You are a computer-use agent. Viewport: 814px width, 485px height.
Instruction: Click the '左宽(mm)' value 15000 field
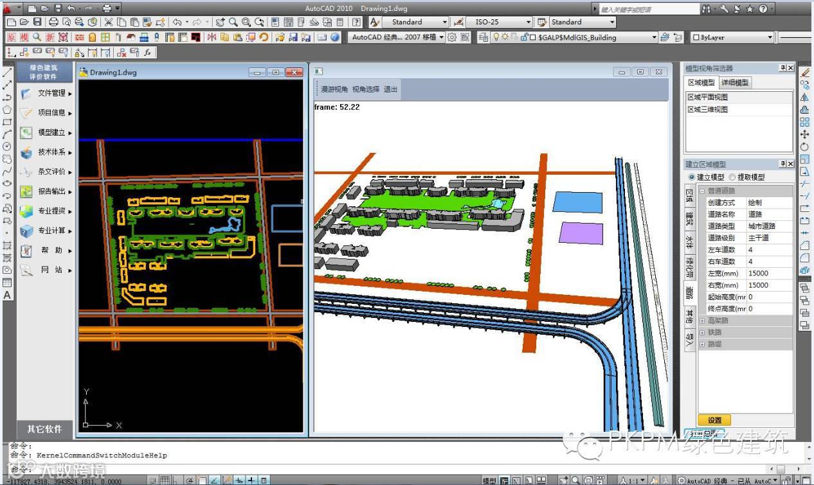point(769,273)
